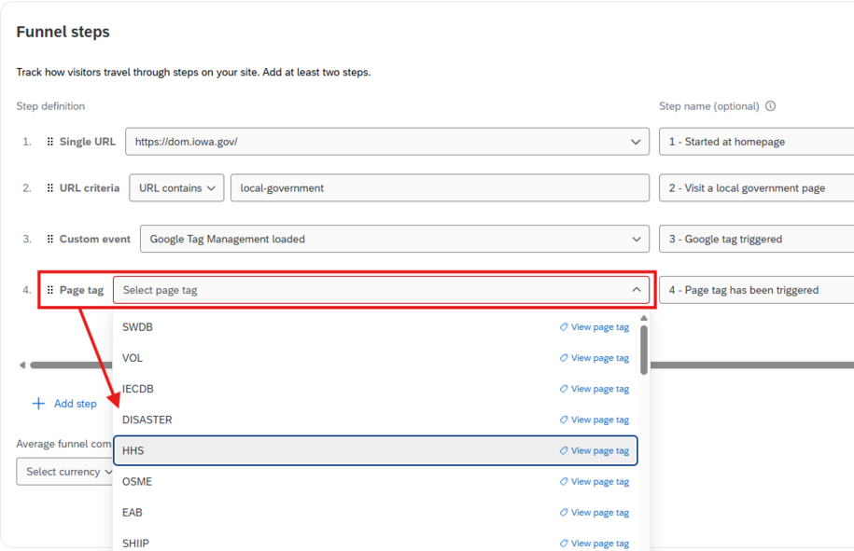Screen dimensions: 854x551
Task: Grab the drag handle beside URL criteria
Action: tap(51, 187)
